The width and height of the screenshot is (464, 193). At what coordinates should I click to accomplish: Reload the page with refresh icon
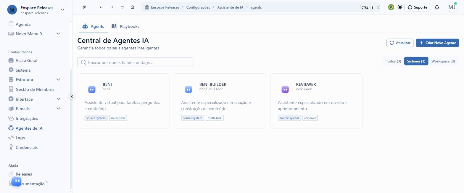(122, 7)
